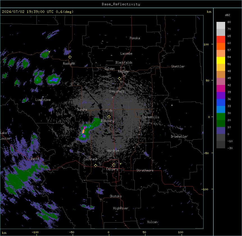Click the -100 tick label on the right axis
This screenshot has width=242, height=236.
pyautogui.click(x=206, y=189)
